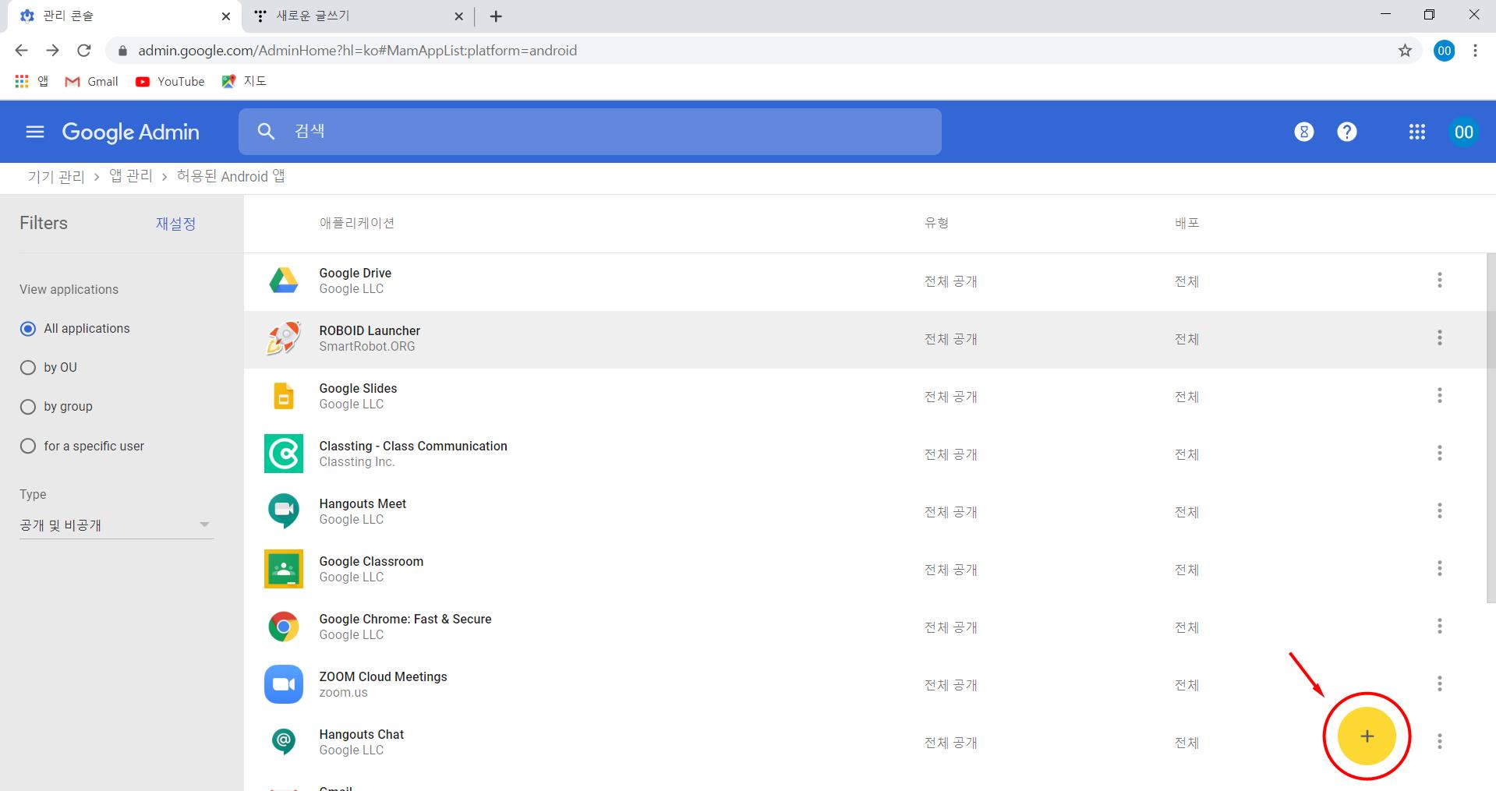Open more options for ROBOID Launcher row

pyautogui.click(x=1439, y=337)
